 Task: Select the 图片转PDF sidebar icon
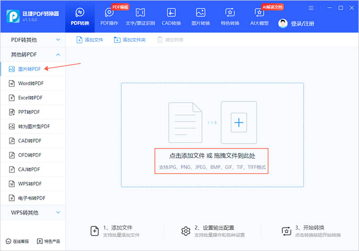point(11,69)
